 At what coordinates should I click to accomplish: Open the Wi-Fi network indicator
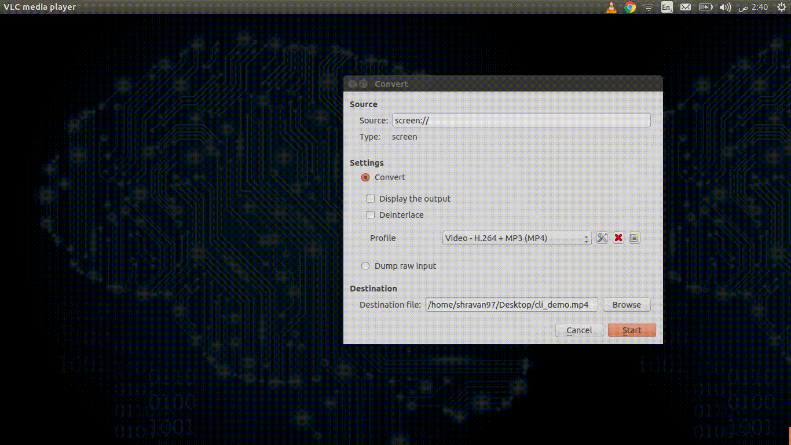click(x=649, y=7)
